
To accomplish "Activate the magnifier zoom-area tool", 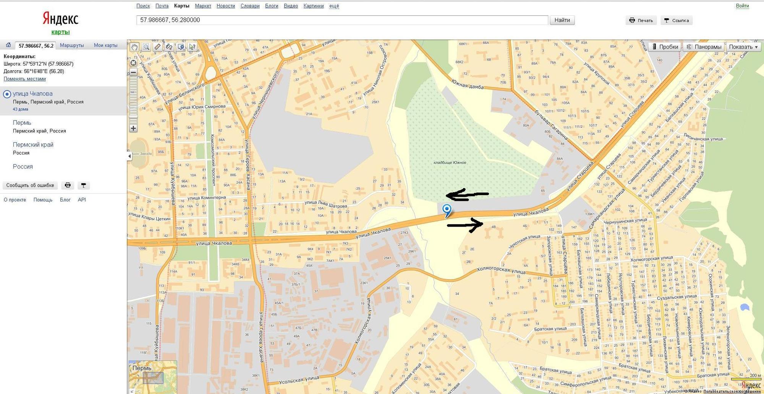I will point(146,47).
